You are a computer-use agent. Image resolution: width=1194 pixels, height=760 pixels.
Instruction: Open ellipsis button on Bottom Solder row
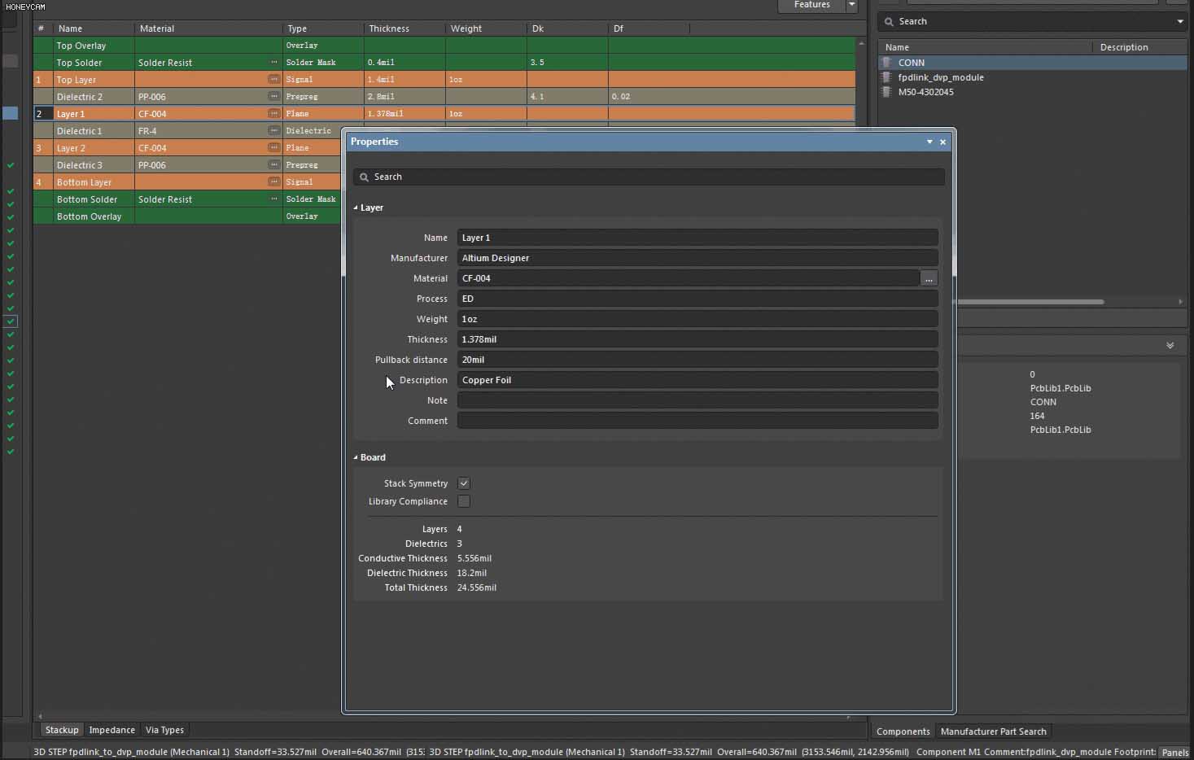tap(273, 199)
